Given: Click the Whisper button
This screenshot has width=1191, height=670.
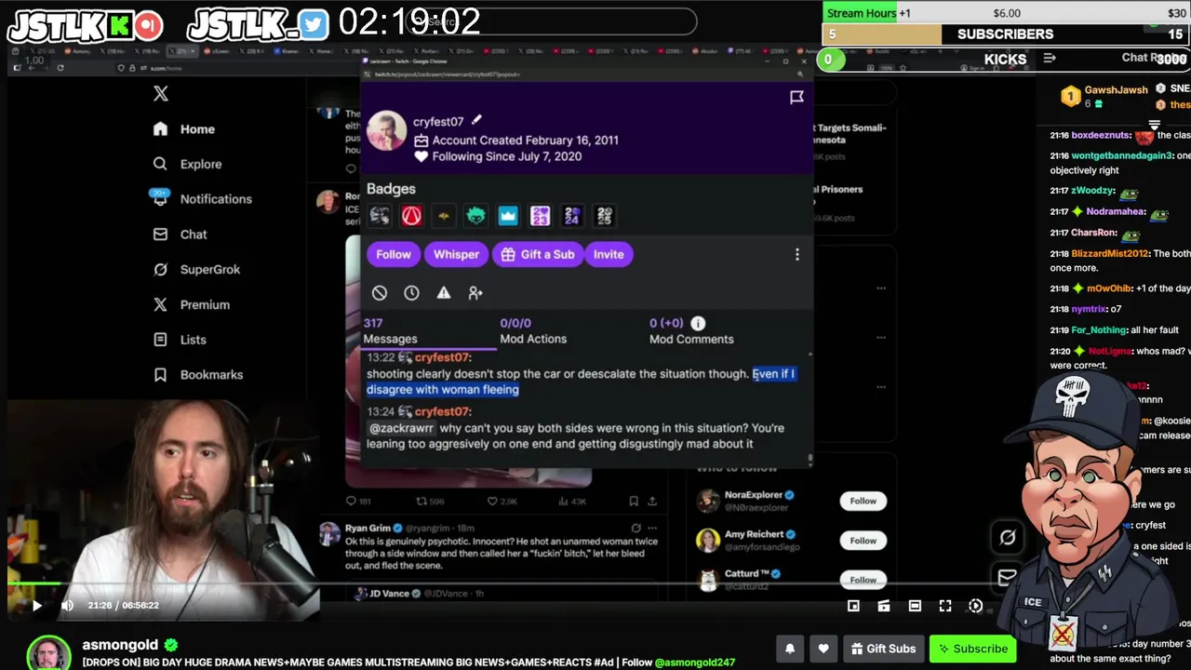Looking at the screenshot, I should click(x=456, y=254).
